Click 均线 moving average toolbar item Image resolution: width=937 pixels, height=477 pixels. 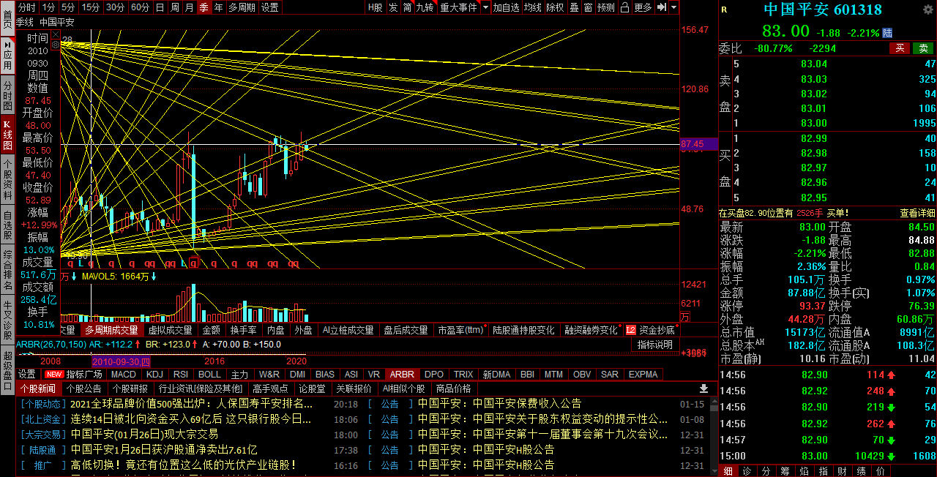tap(533, 7)
